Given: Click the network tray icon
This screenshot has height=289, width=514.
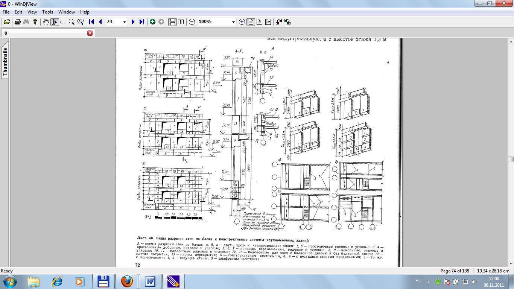Looking at the screenshot, I should 465,281.
